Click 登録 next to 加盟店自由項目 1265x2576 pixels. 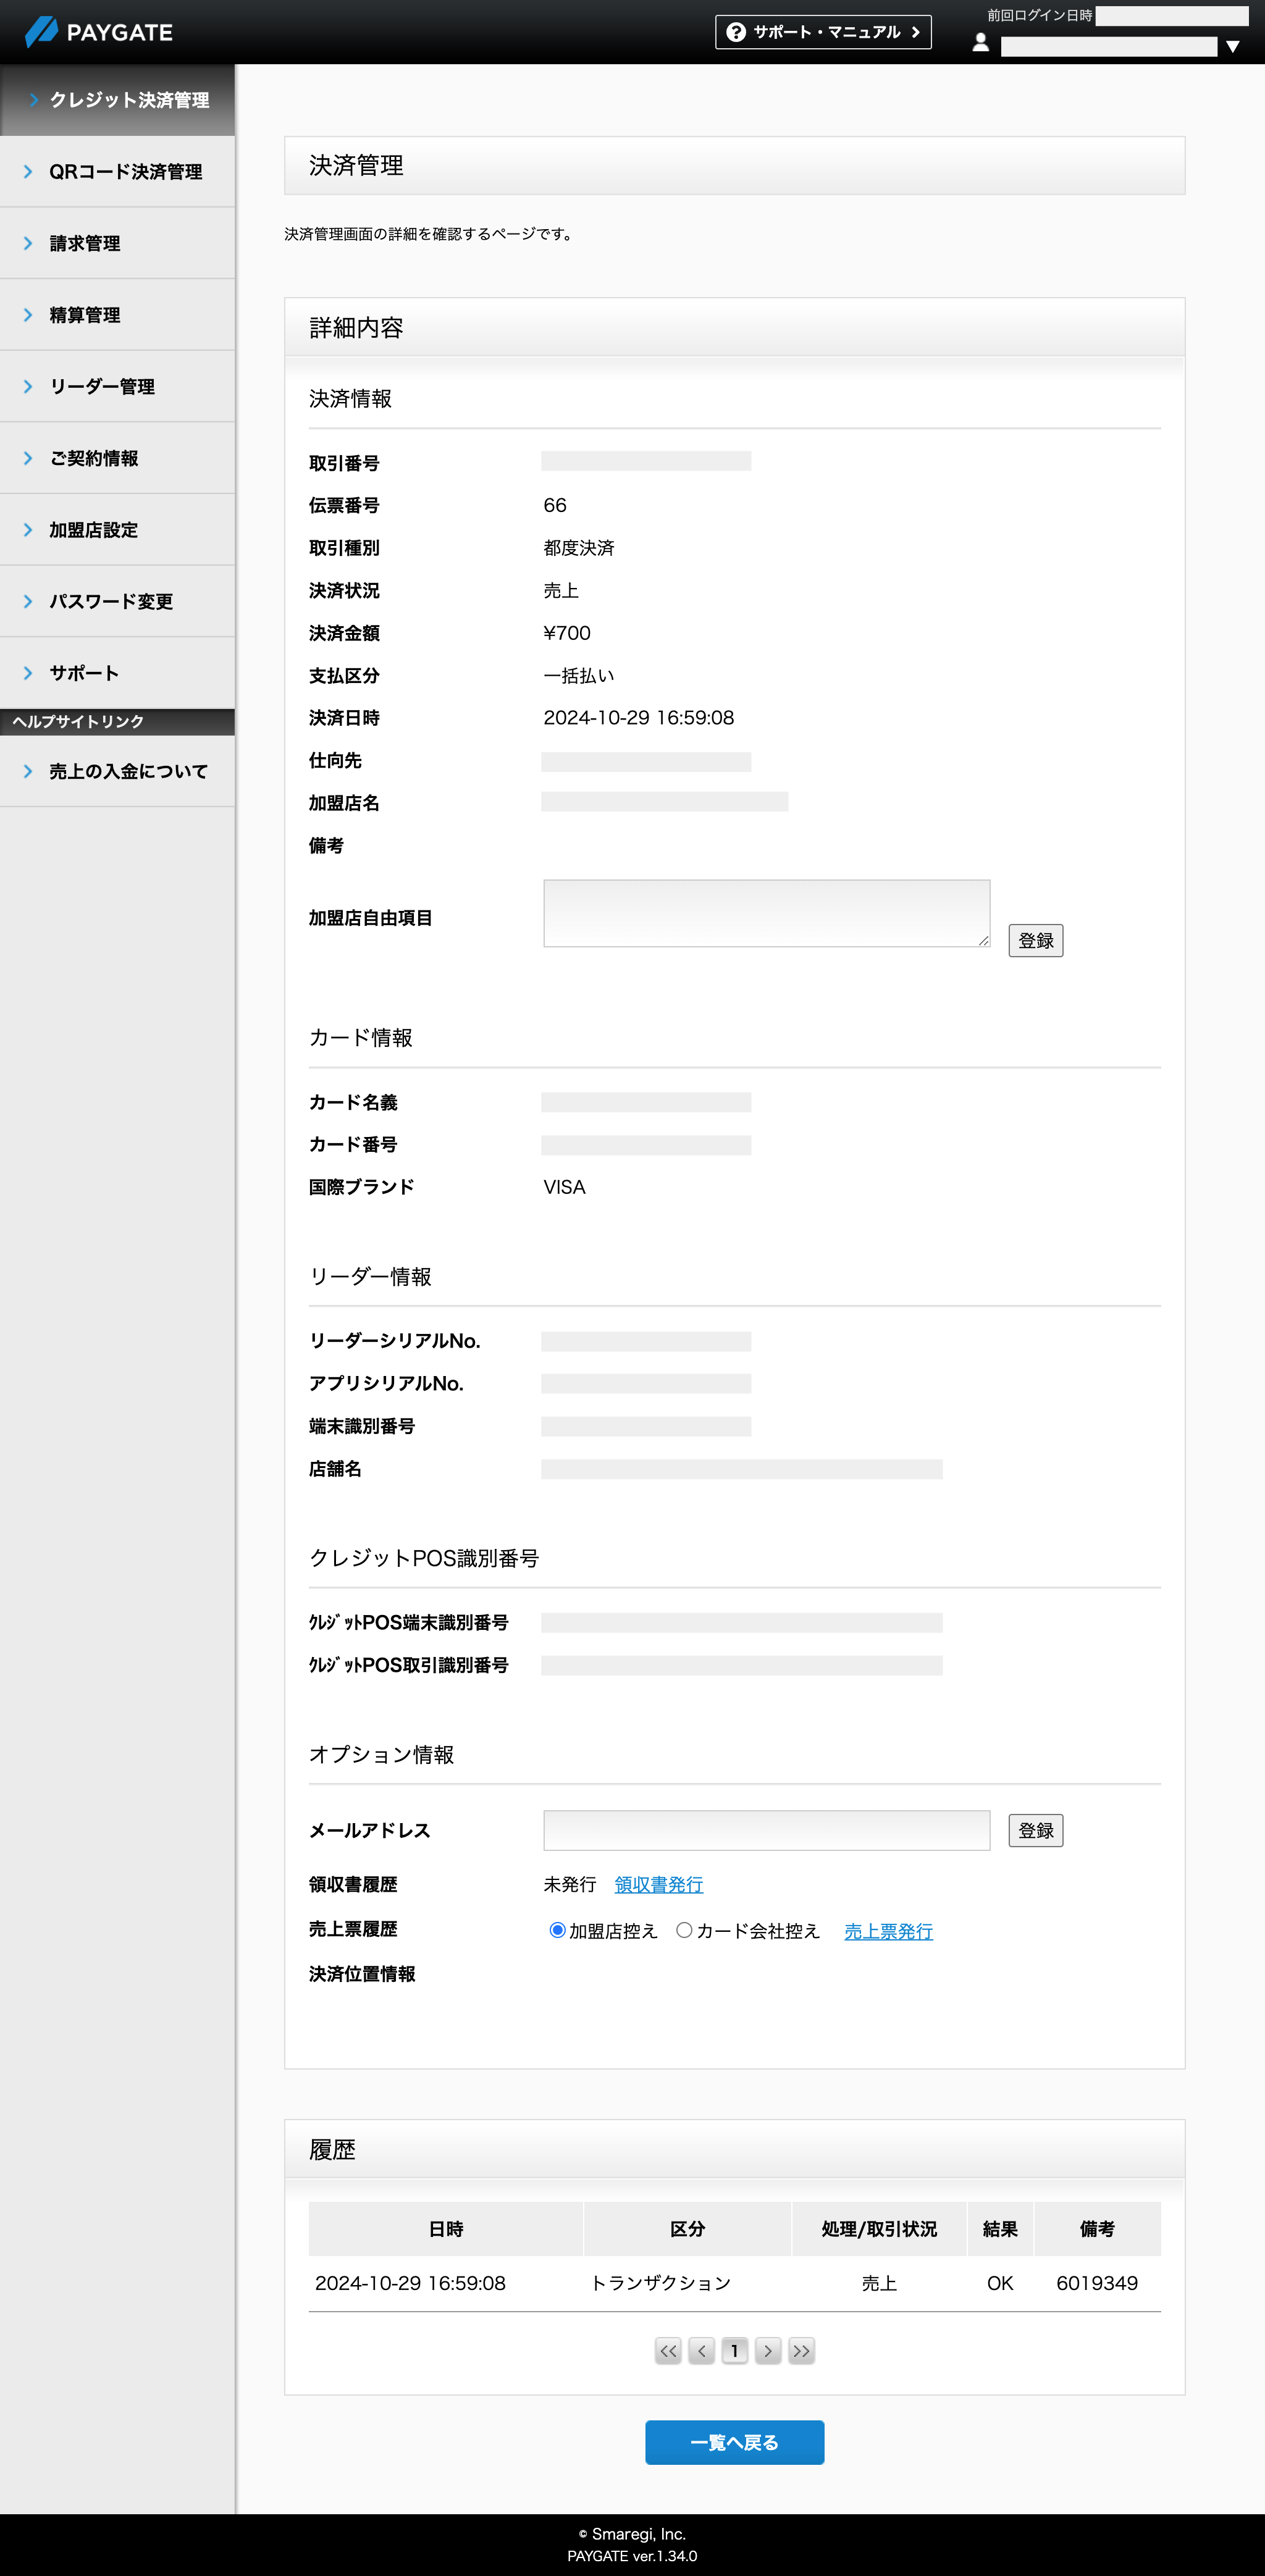pyautogui.click(x=1035, y=940)
